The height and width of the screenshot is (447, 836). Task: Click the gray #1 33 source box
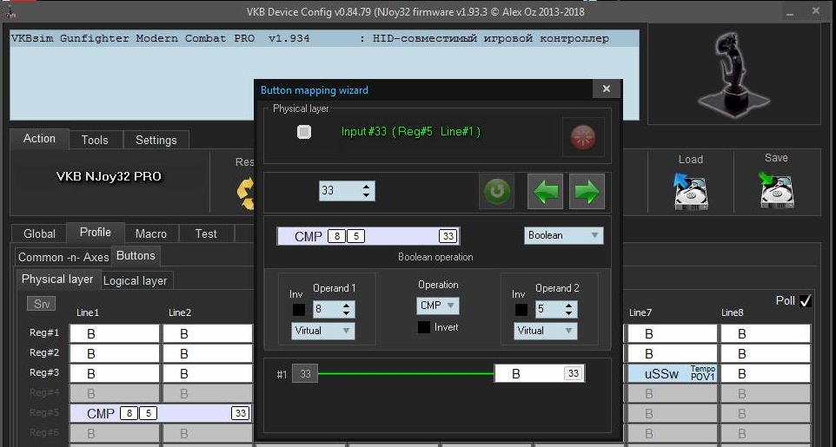(x=305, y=374)
